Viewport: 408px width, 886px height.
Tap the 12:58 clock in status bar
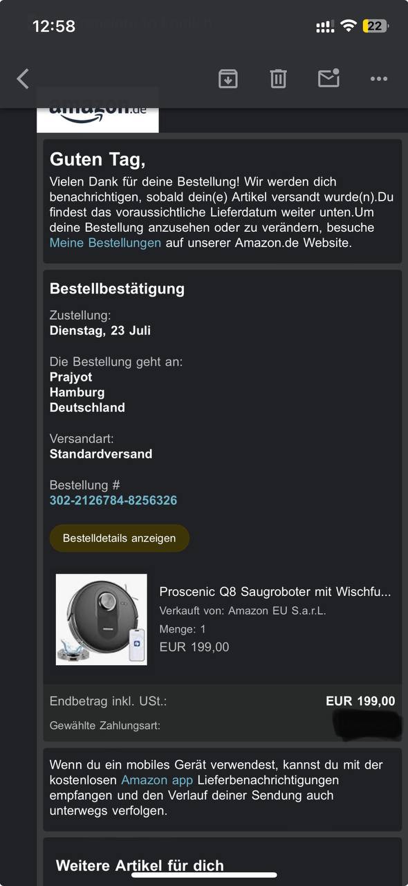tap(54, 26)
